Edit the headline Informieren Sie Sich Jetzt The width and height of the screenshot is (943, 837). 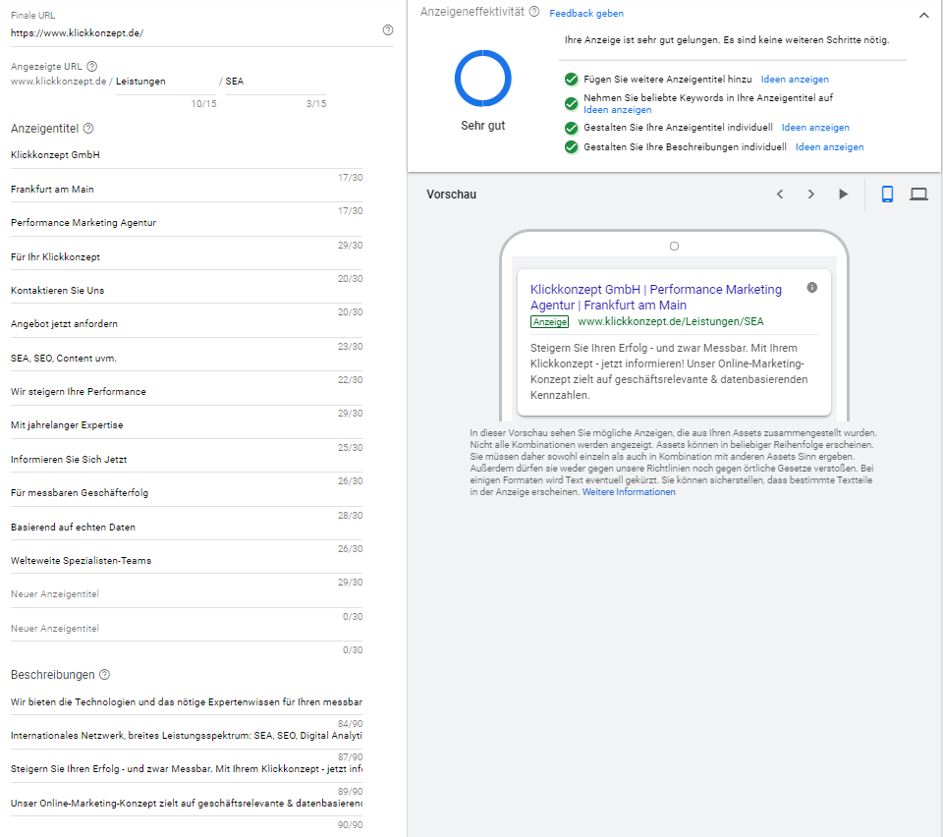187,460
